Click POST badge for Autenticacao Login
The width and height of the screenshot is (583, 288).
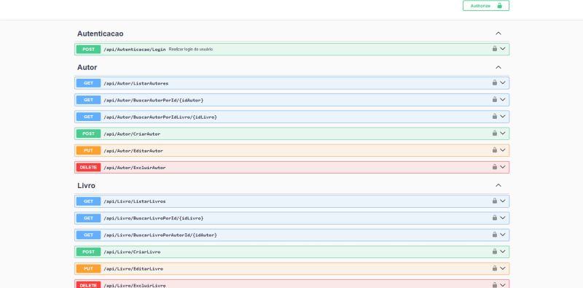[x=88, y=49]
